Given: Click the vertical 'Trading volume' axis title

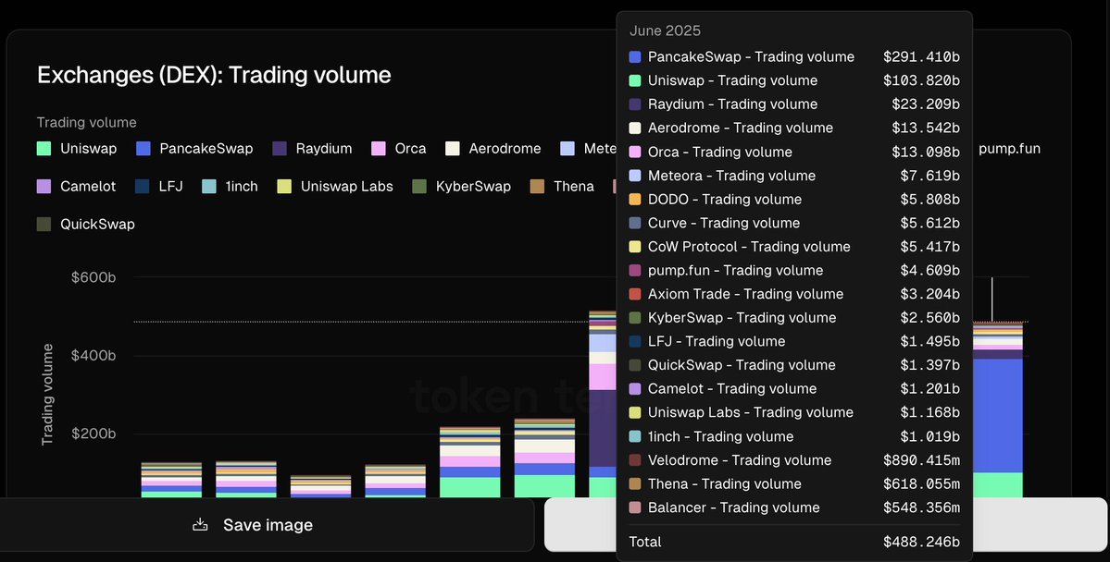Looking at the screenshot, I should pyautogui.click(x=47, y=395).
